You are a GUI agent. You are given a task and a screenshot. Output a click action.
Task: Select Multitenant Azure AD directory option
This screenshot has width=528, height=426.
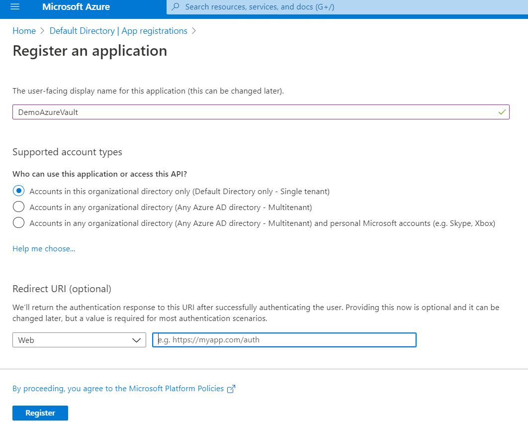point(18,207)
